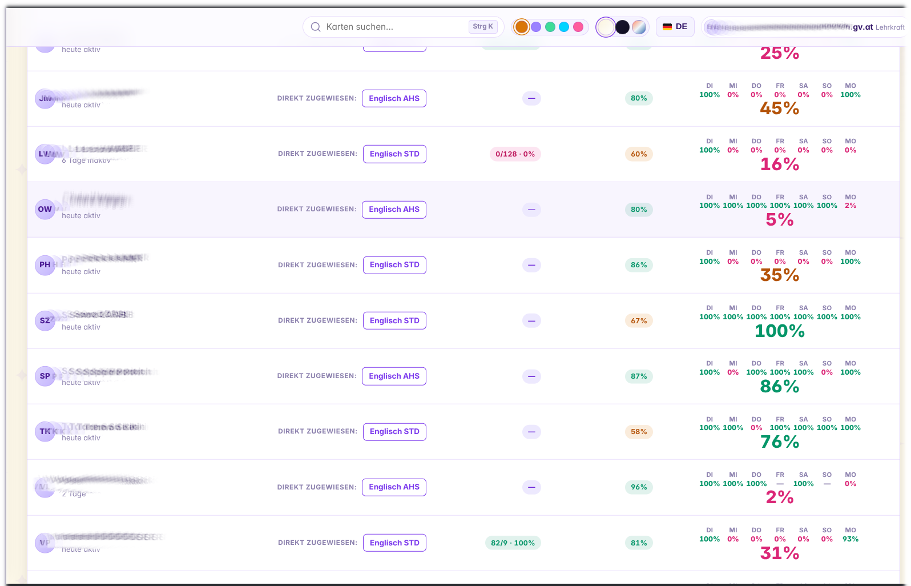Screen dimensions: 911x586
Task: Click the large 76% weekly score
Action: (x=780, y=442)
